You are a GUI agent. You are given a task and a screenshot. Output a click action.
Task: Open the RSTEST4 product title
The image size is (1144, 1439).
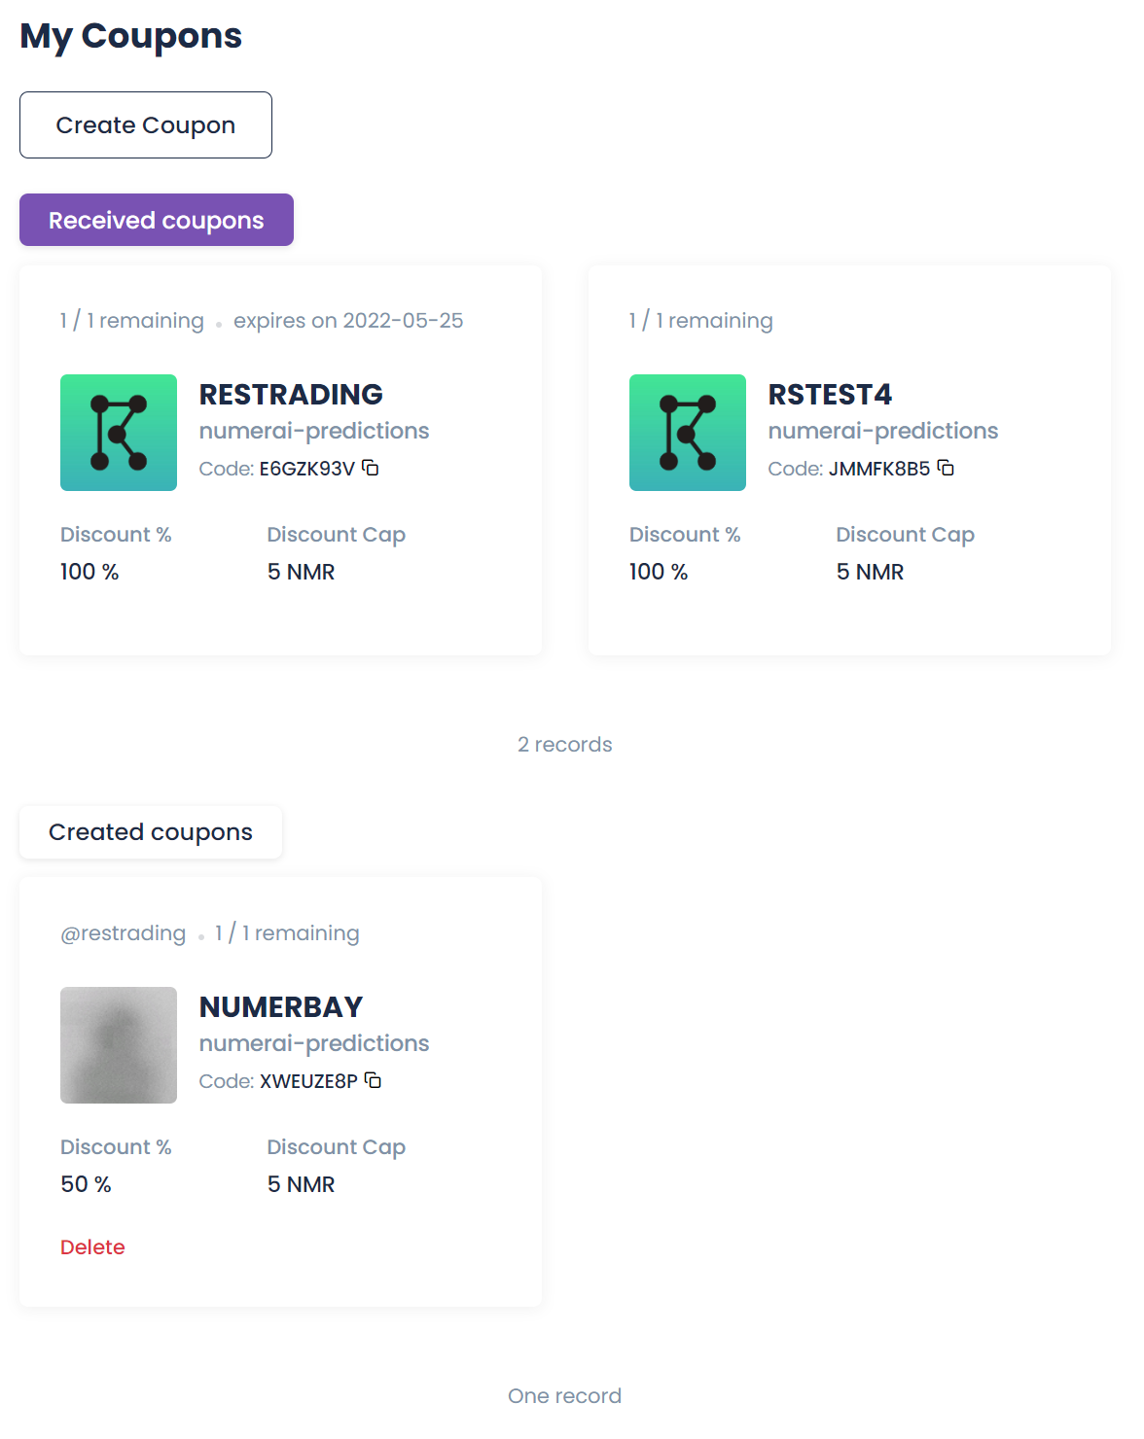point(830,395)
